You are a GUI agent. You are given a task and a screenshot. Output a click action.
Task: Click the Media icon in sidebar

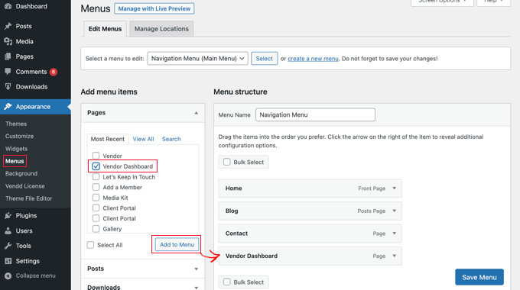[x=8, y=41]
